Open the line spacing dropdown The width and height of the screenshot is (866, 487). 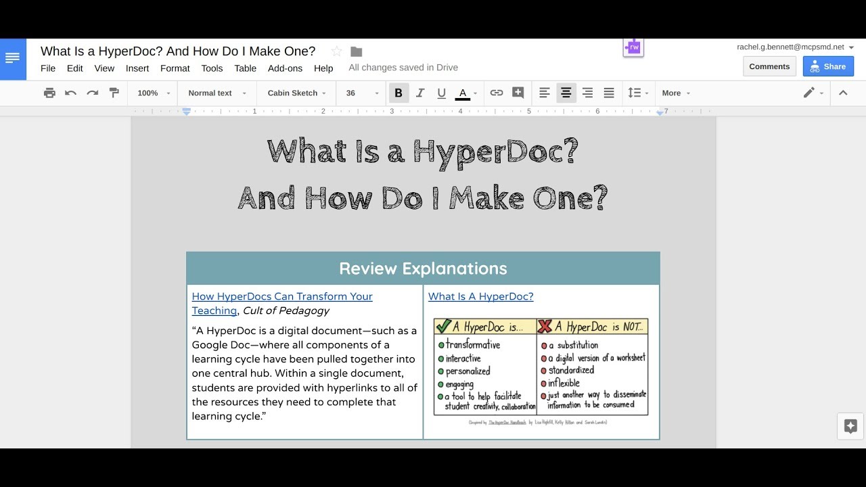[x=638, y=93]
